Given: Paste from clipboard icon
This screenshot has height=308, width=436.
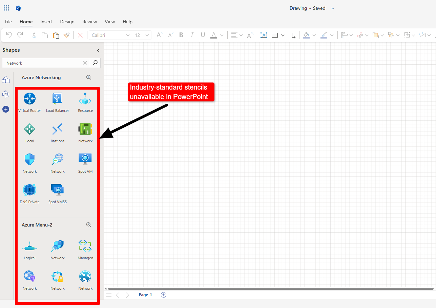Looking at the screenshot, I should 56,35.
